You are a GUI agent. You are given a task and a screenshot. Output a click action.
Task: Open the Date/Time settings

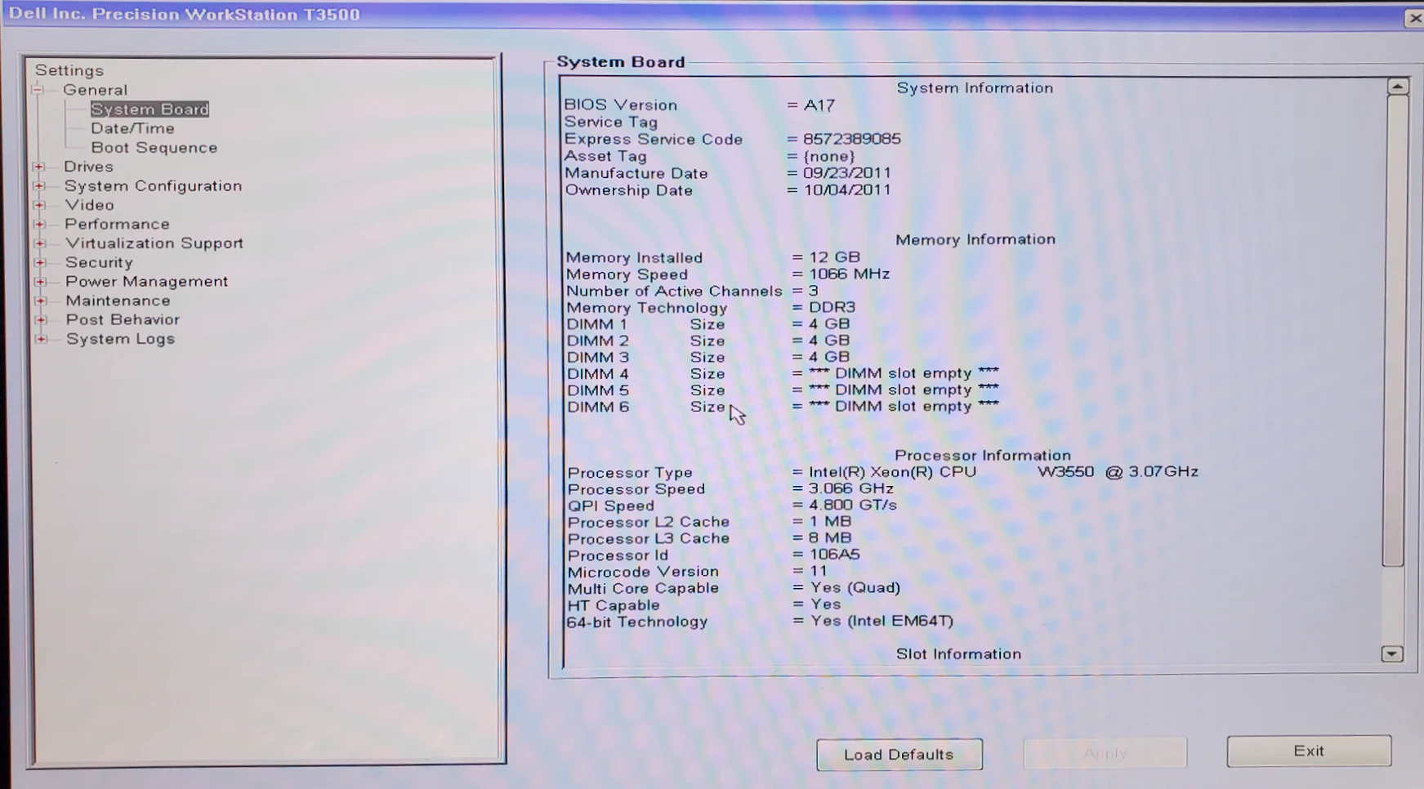(132, 128)
